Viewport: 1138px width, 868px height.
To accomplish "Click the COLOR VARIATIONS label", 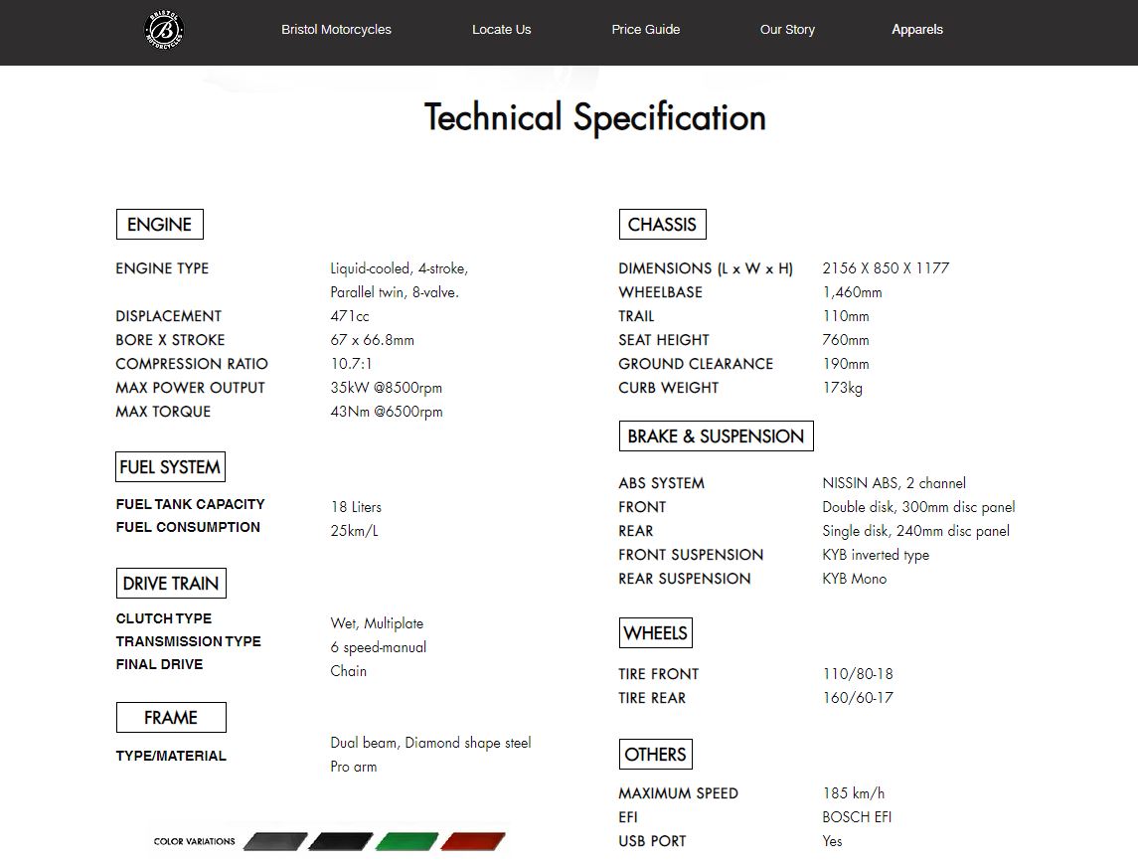I will pyautogui.click(x=195, y=842).
